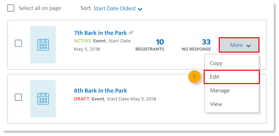
Task: Click the chevron arrow next to Start Date Oldest
Action: tap(140, 9)
